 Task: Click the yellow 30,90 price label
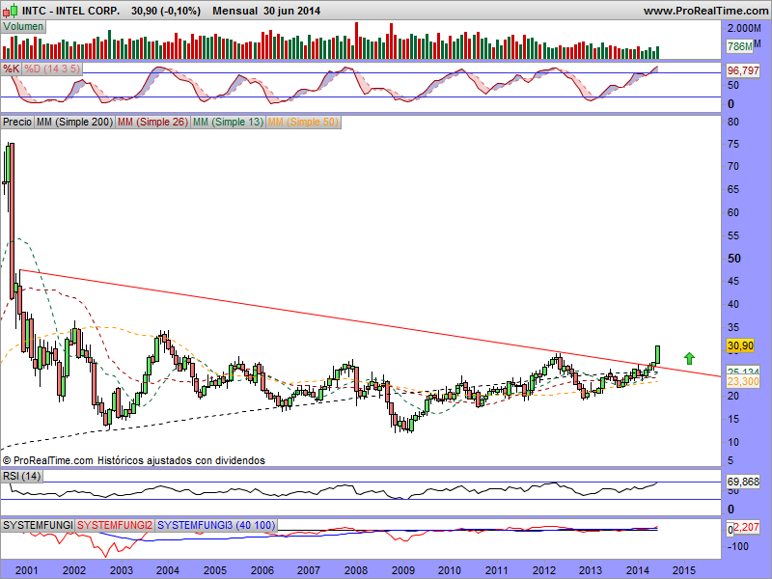pyautogui.click(x=740, y=345)
